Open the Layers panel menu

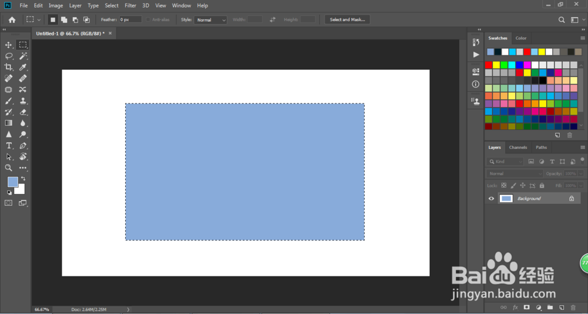pyautogui.click(x=583, y=148)
